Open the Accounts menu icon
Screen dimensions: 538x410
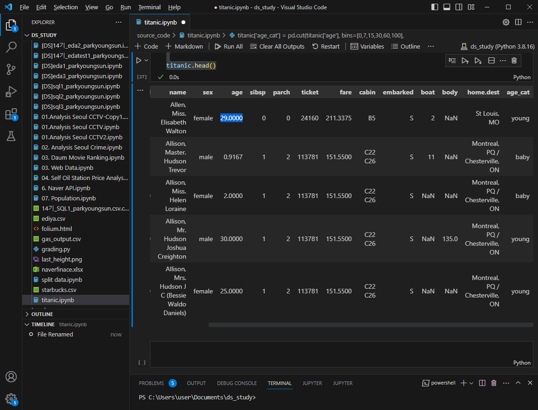point(11,377)
